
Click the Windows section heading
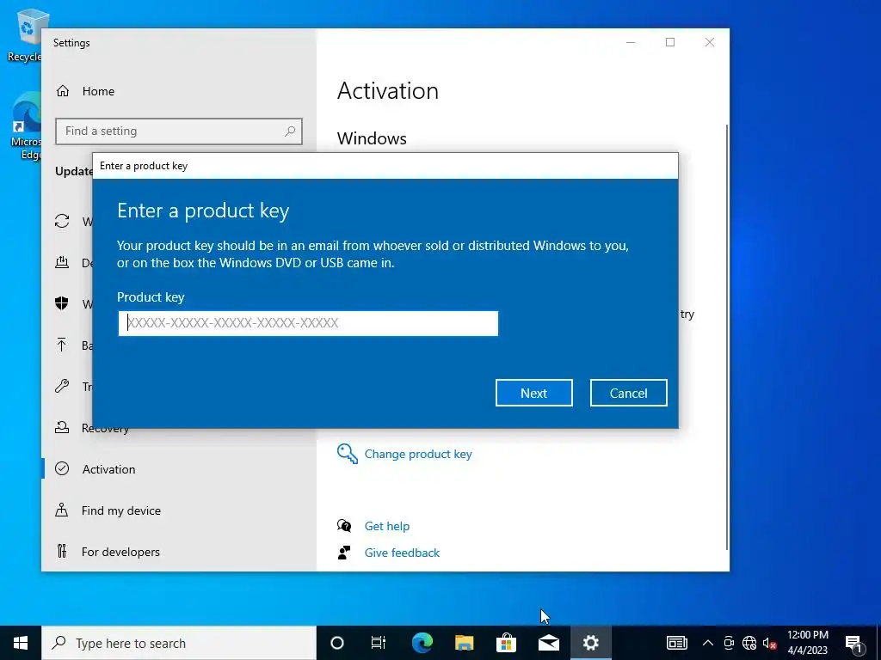pos(372,138)
